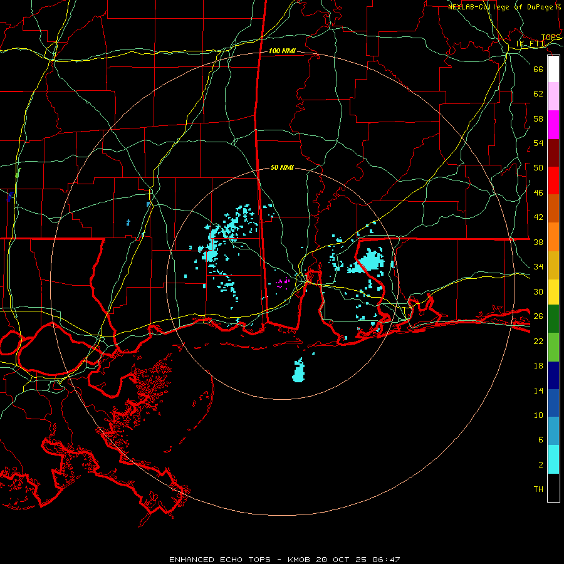Click the white swatch atop the tops legend
This screenshot has width=564, height=564.
(553, 69)
